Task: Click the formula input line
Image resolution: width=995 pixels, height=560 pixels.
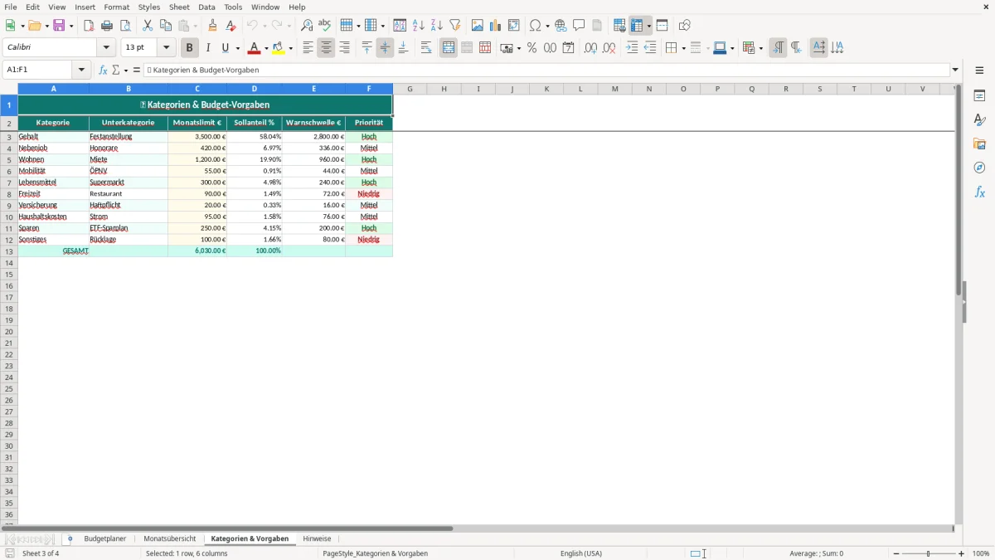Action: pyautogui.click(x=546, y=70)
